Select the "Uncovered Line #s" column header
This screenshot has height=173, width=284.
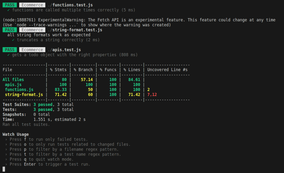[x=167, y=70]
